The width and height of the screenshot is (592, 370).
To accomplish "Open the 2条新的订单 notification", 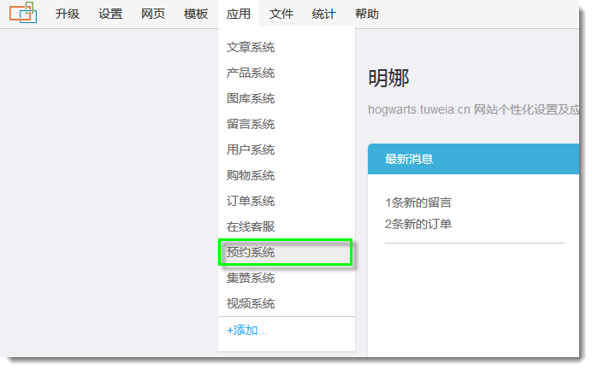I will pyautogui.click(x=418, y=224).
